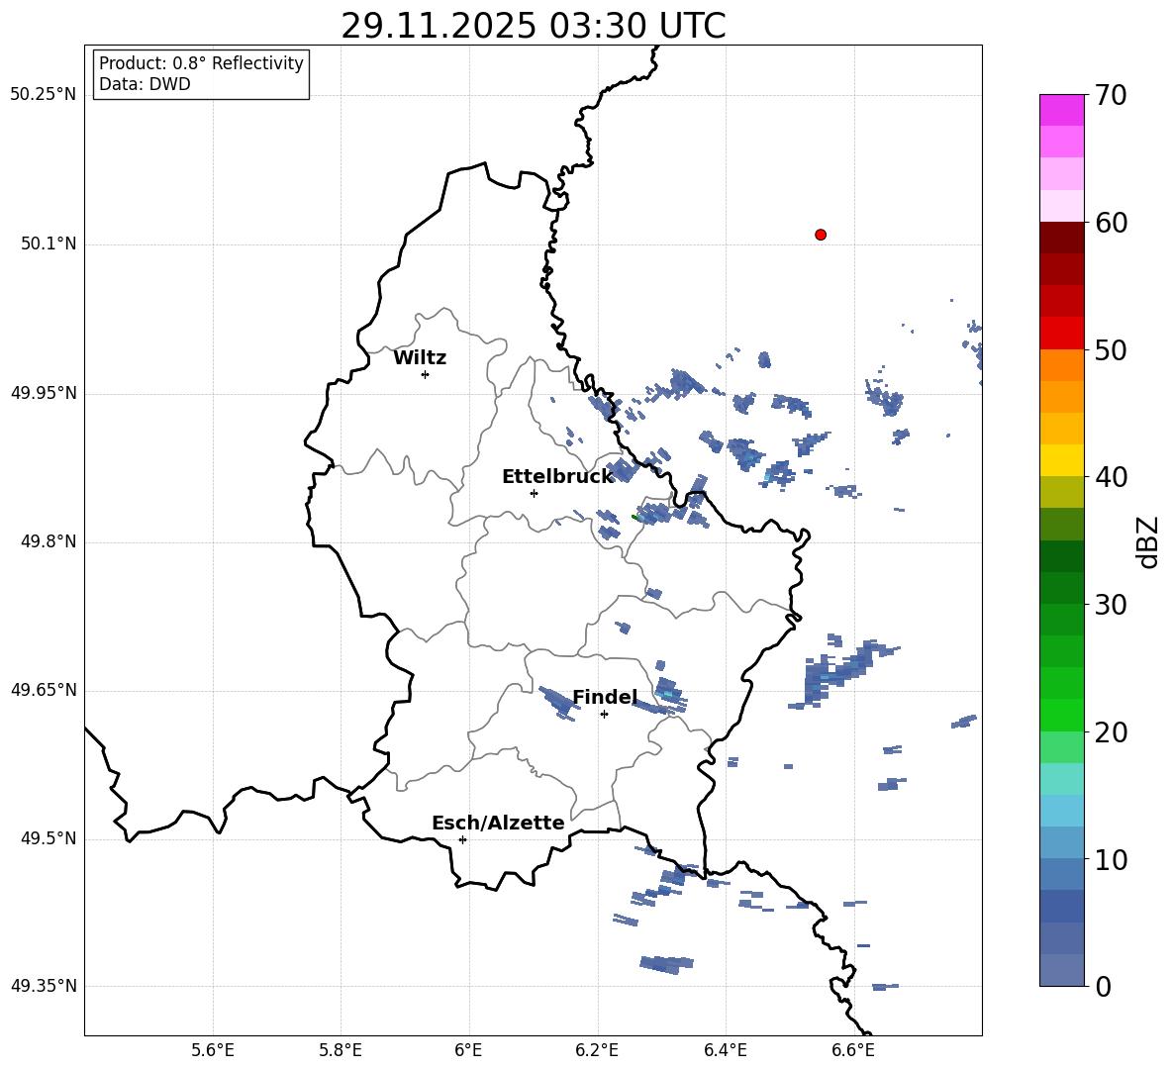The height and width of the screenshot is (1070, 1172).
Task: Click the plot title 29.11.2025 03:30 UTC
Action: click(534, 26)
